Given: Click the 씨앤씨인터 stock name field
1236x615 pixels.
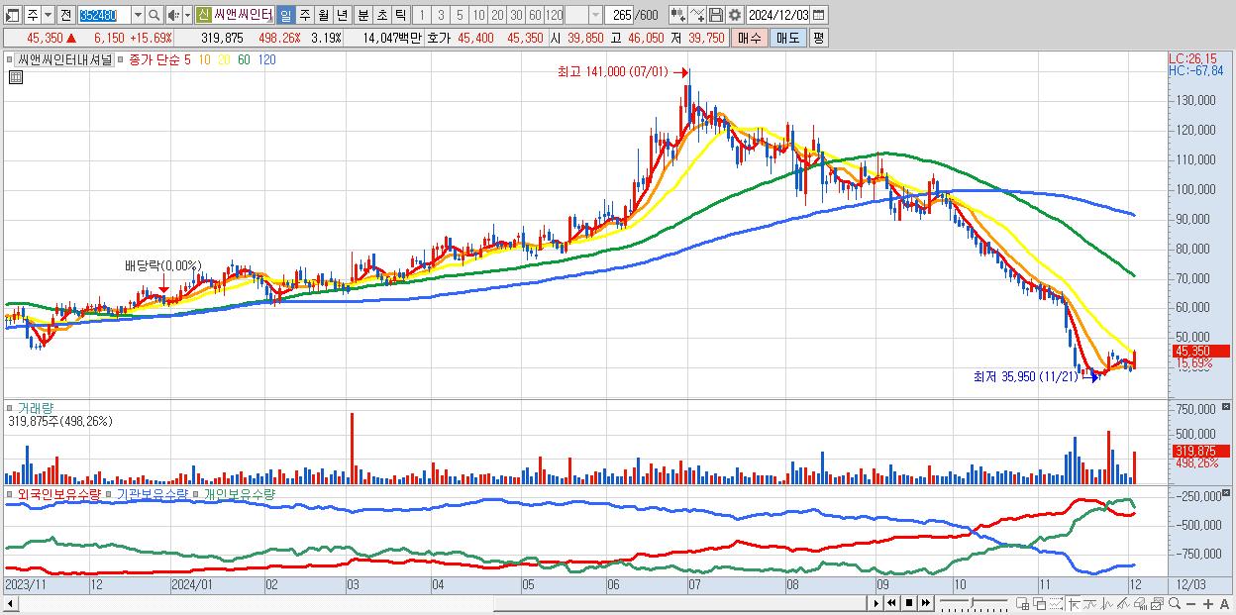Looking at the screenshot, I should coord(244,16).
